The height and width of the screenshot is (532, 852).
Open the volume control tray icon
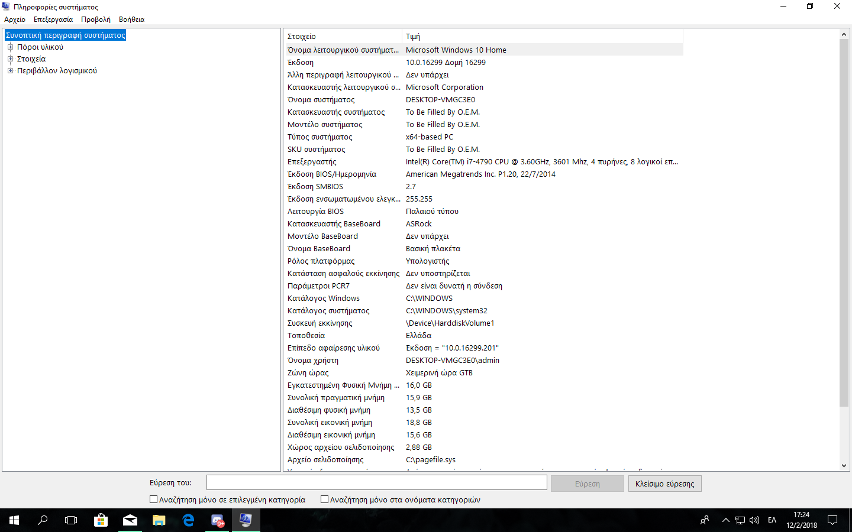pyautogui.click(x=754, y=520)
